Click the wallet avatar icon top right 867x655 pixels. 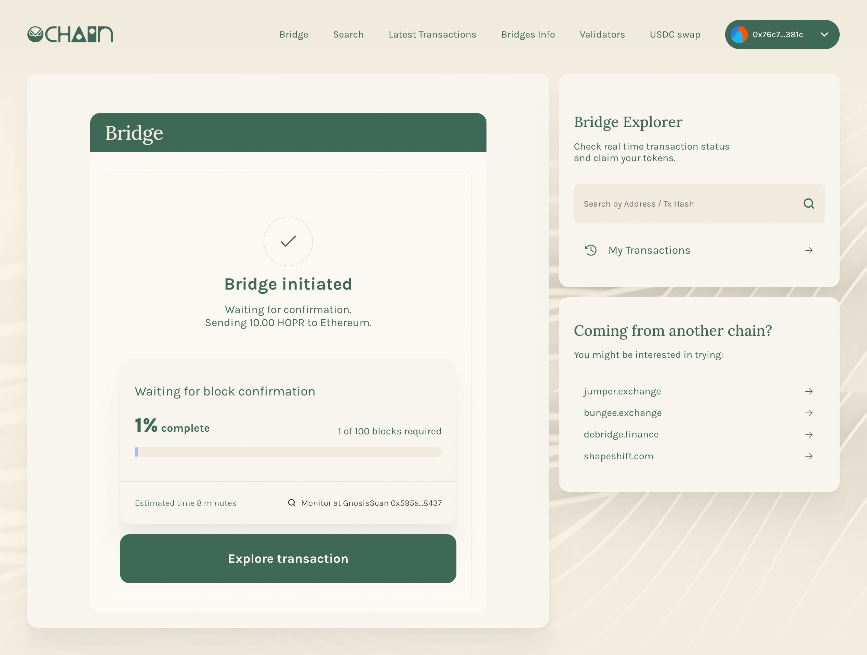click(740, 34)
